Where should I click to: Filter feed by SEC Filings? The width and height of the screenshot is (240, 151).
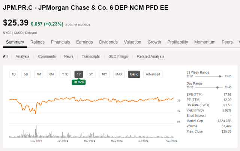pyautogui.click(x=119, y=56)
